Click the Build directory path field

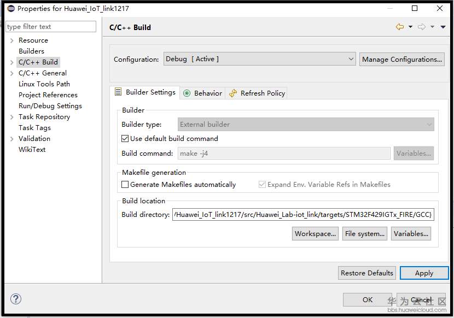(303, 215)
